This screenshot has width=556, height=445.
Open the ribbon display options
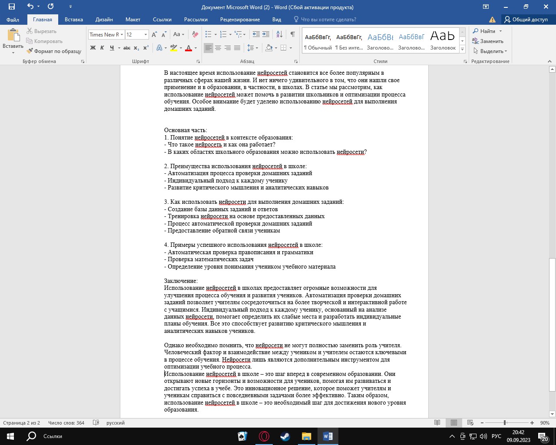[x=486, y=7]
